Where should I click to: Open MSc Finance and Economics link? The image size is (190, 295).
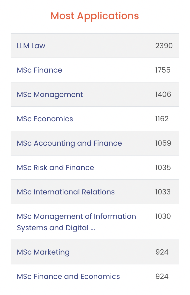(x=68, y=277)
